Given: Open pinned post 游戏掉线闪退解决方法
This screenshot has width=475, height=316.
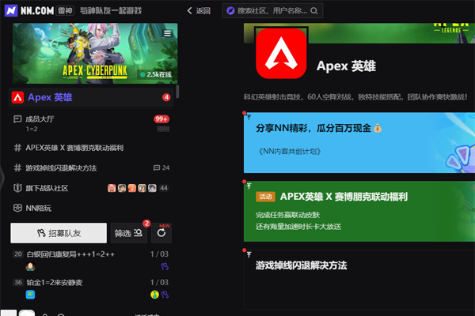Looking at the screenshot, I should point(359,280).
